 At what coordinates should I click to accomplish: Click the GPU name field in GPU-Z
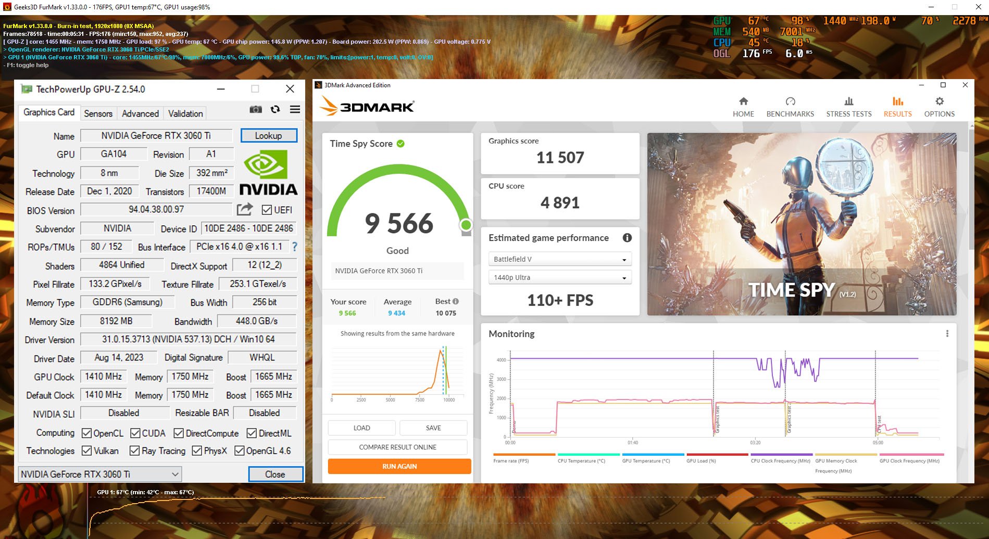point(156,135)
